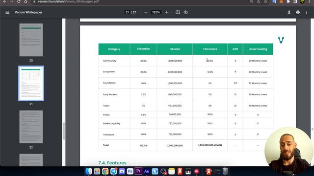Viewport: 314px width, 176px height.
Task: Zoom in with the plus icon
Action: point(166,12)
